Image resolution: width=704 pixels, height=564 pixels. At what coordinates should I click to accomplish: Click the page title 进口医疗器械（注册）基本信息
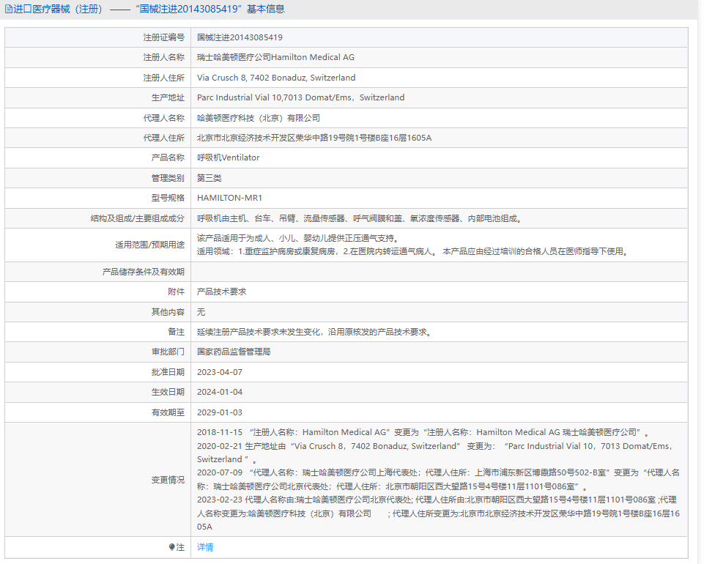tap(147, 10)
